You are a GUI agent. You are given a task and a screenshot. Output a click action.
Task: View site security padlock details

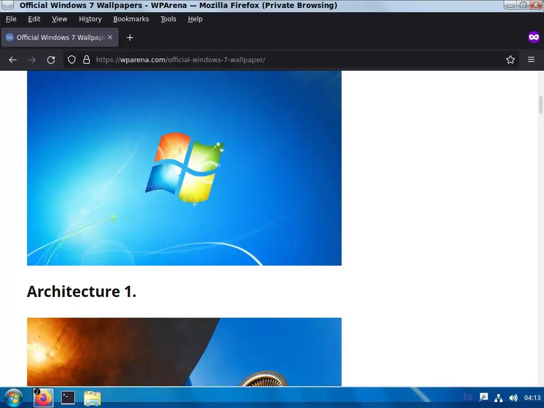coord(87,59)
